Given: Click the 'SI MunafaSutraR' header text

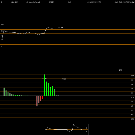Looking at the screenshot, I should tap(33, 2).
